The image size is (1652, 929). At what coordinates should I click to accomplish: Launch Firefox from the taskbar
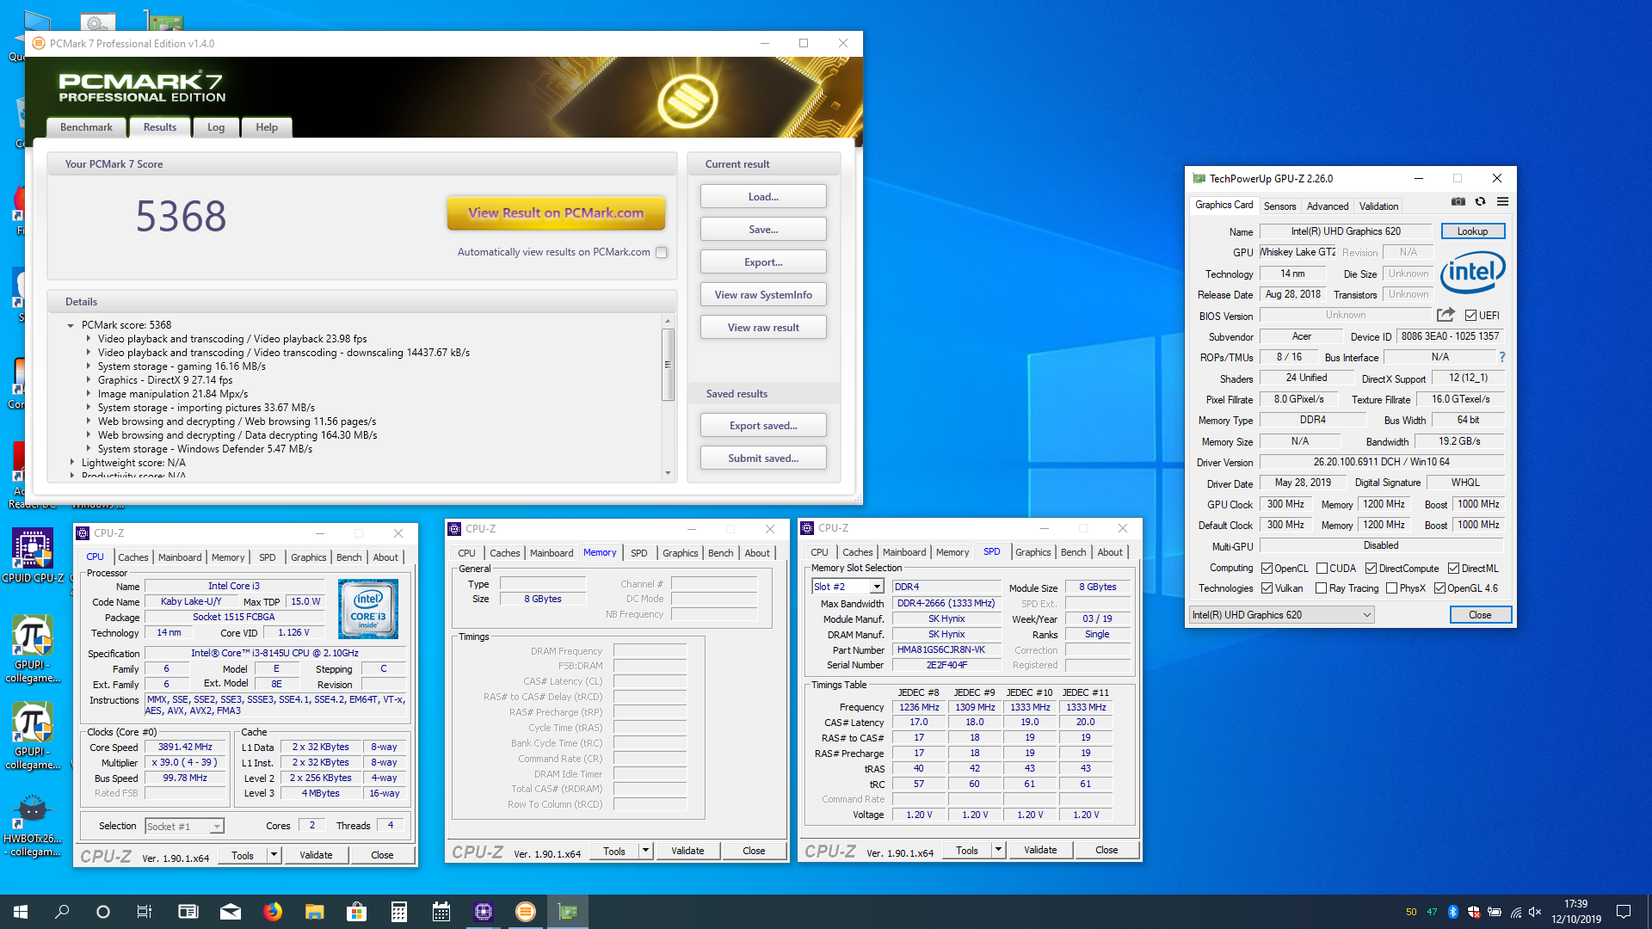tap(273, 912)
